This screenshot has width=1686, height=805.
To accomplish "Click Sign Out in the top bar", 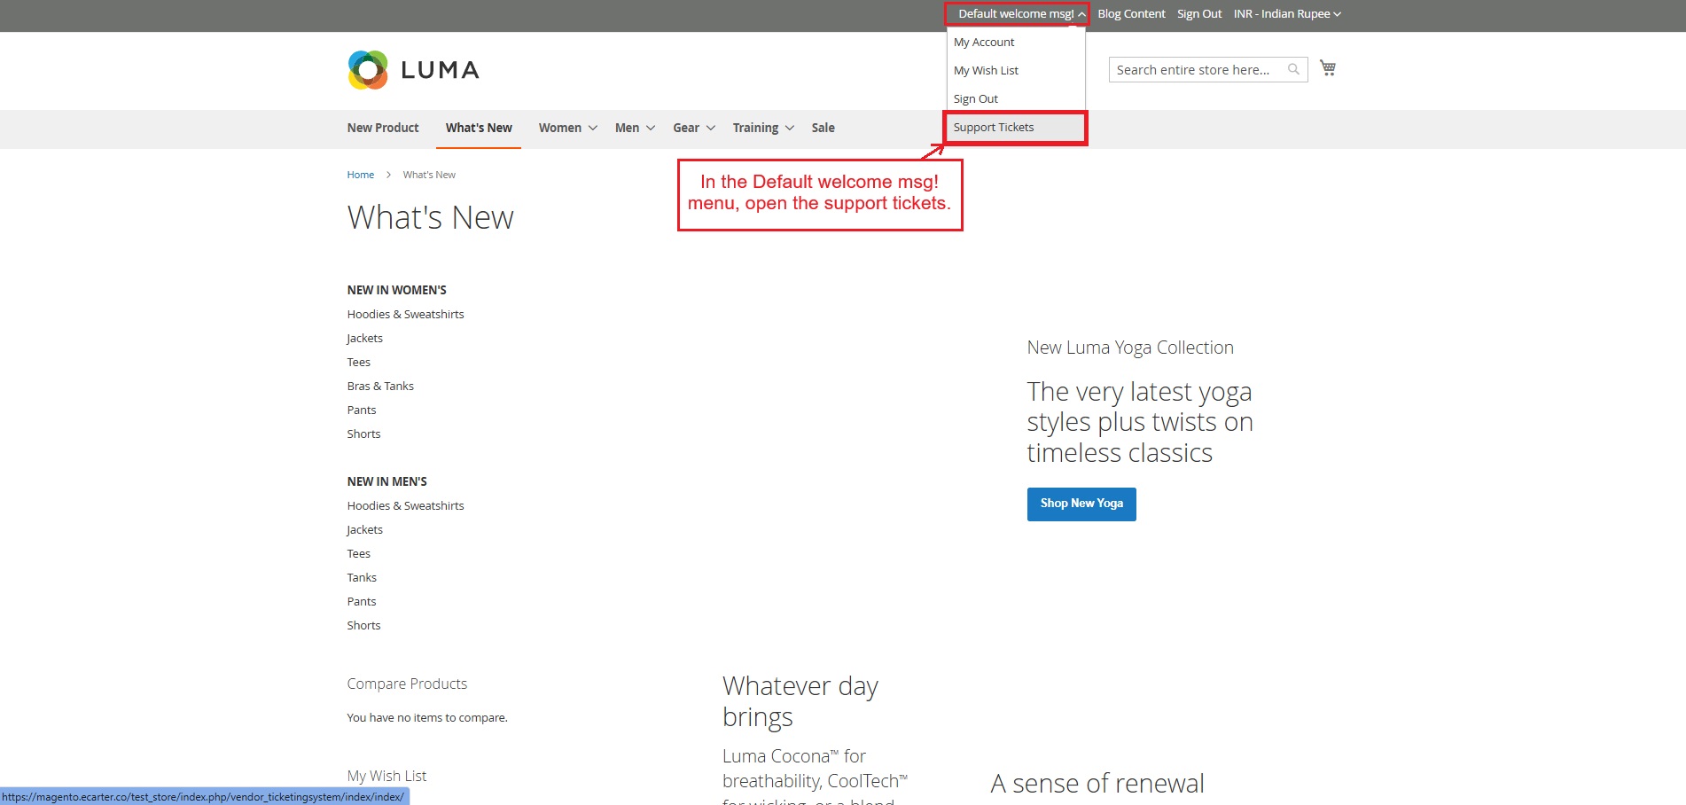I will [x=1199, y=14].
